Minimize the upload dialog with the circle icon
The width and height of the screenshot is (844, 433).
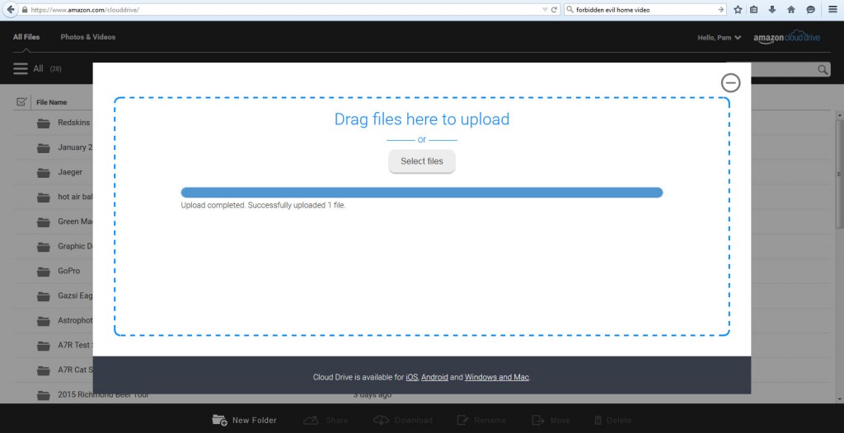pos(730,82)
